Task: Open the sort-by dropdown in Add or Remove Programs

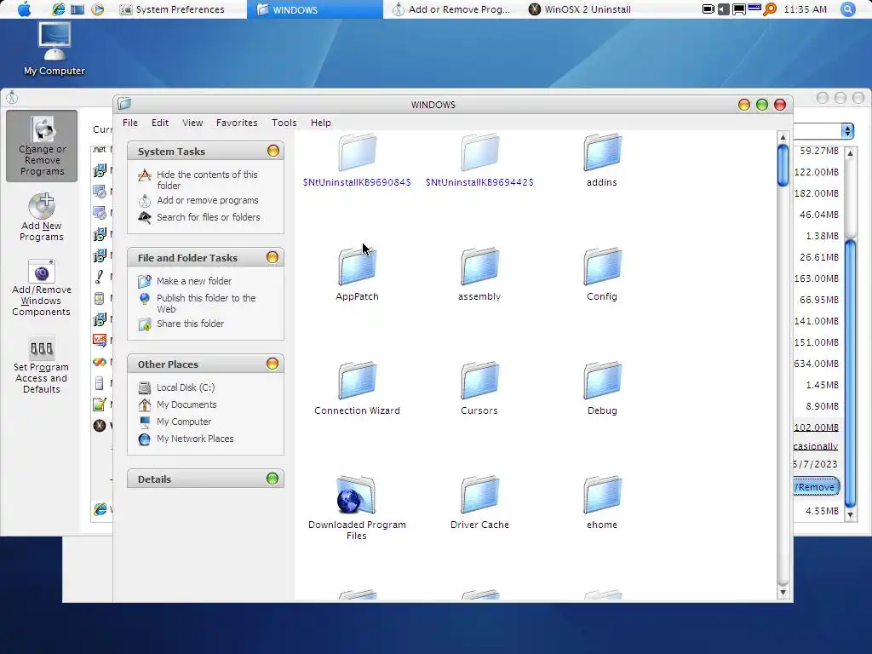Action: [847, 130]
